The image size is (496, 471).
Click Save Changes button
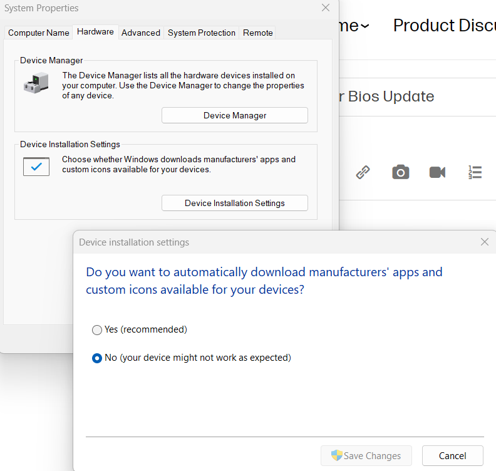coord(366,456)
